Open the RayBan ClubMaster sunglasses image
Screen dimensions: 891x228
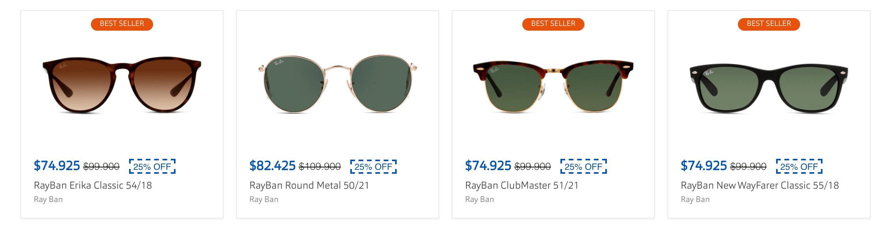point(553,85)
